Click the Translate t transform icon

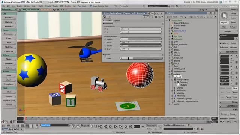[x=237, y=77]
